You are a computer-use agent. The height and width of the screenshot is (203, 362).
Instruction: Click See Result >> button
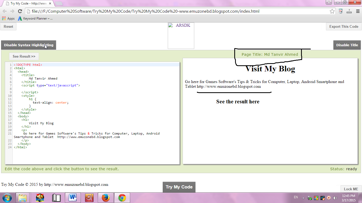(24, 56)
